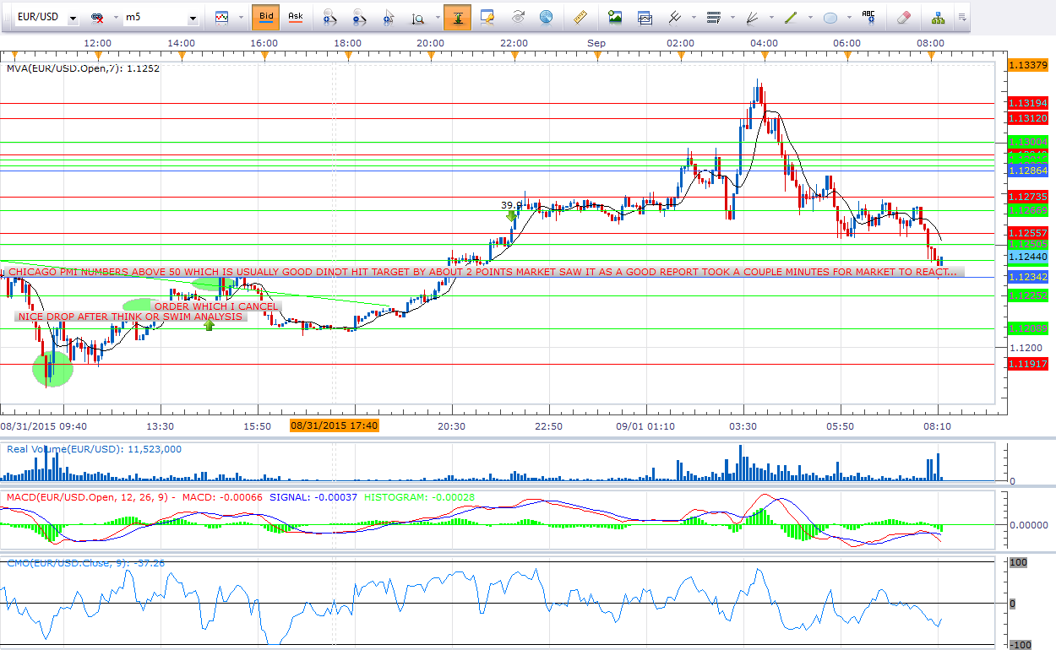Select the ruler measure tool
Viewport: 1056px width, 650px height.
coord(580,17)
